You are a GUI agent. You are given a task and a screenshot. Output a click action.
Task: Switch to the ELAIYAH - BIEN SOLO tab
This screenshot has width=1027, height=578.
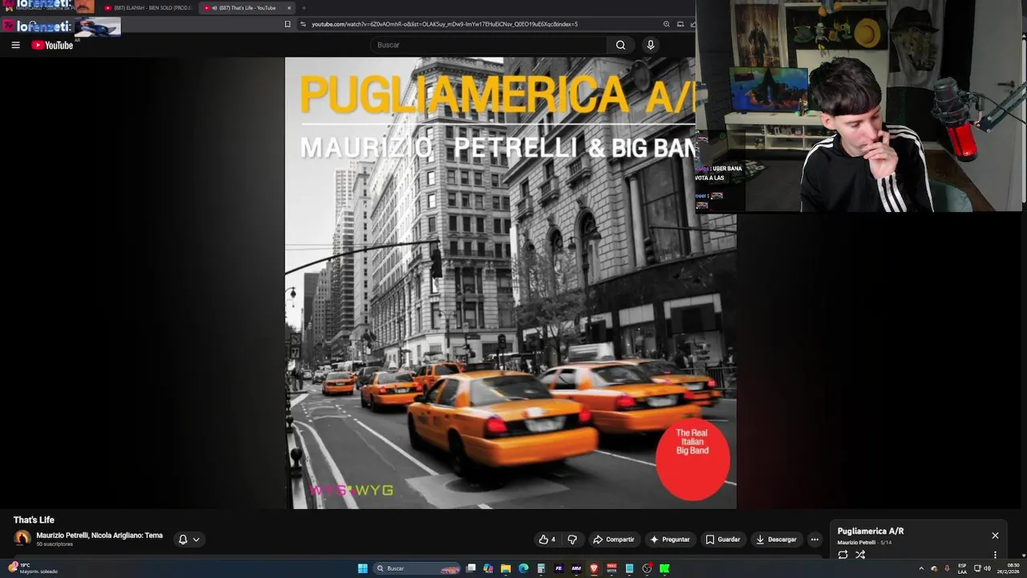148,8
